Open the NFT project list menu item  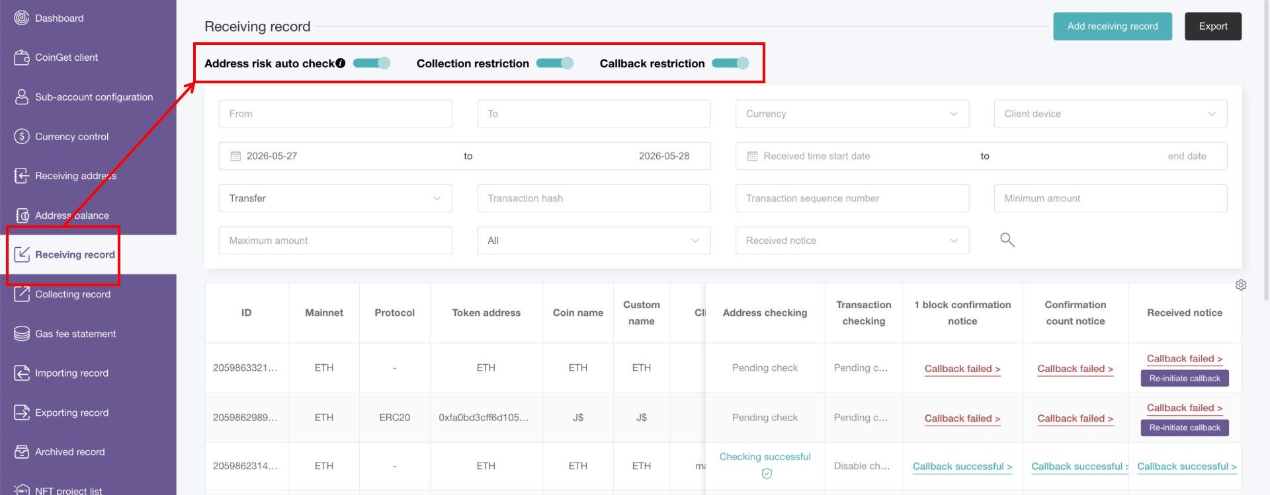(x=89, y=490)
